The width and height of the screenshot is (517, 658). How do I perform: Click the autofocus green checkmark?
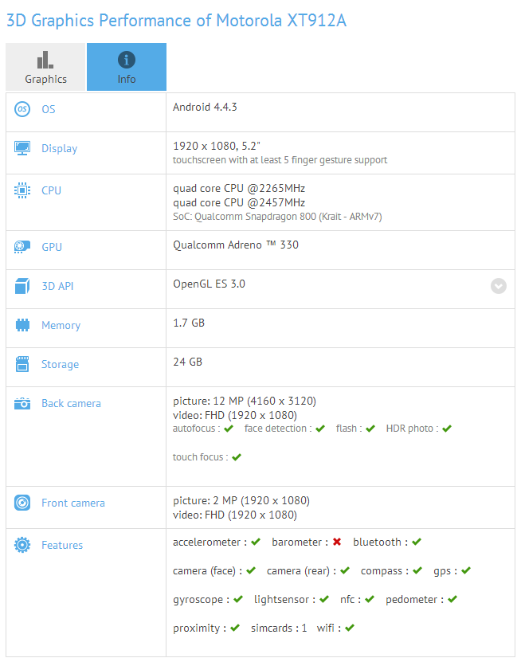coord(229,429)
